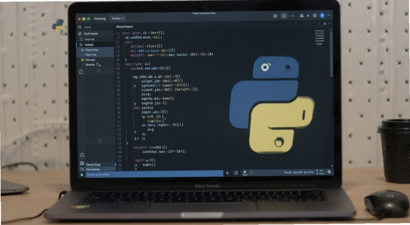Click the open editor tab above the code
The width and height of the screenshot is (410, 225).
pos(125,27)
